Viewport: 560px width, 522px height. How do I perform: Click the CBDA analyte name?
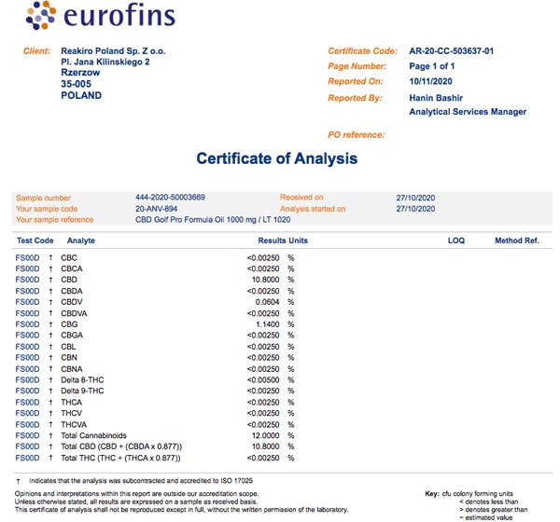click(72, 291)
